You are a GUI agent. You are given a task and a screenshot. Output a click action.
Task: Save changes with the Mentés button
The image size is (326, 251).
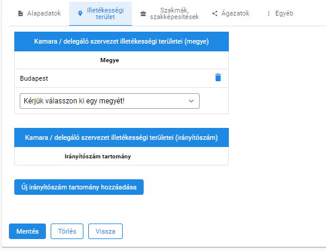[27, 231]
